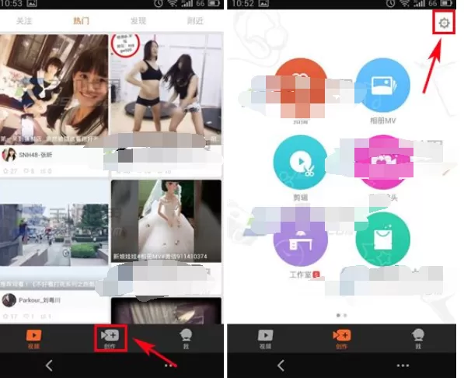Image resolution: width=464 pixels, height=378 pixels.
Task: Open the settings gear on right screen
Action: coord(444,23)
